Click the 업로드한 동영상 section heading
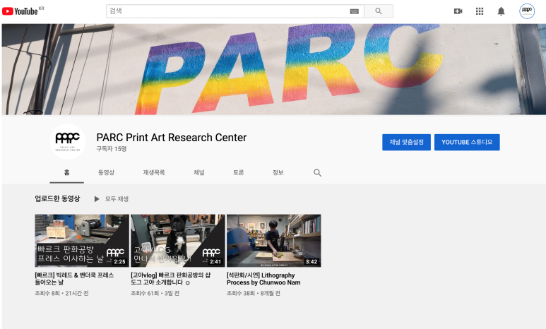546x329 pixels. click(57, 198)
